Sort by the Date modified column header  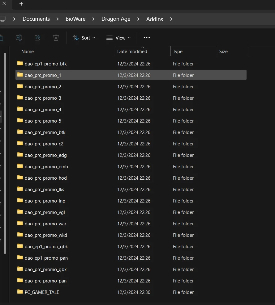tap(132, 52)
